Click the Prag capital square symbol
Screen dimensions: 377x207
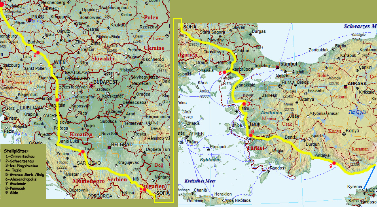(x=29, y=20)
